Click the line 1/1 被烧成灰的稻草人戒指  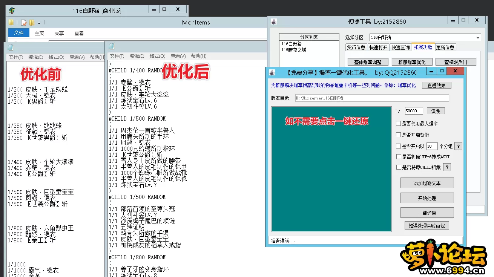pyautogui.click(x=145, y=245)
